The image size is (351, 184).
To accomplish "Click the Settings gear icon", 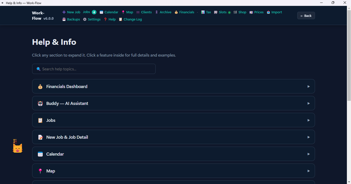I will pos(85,19).
